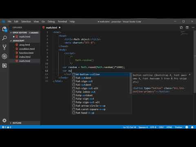The width and height of the screenshot is (196, 147).
Task: Open the Debug menu
Action: coord(51,22)
